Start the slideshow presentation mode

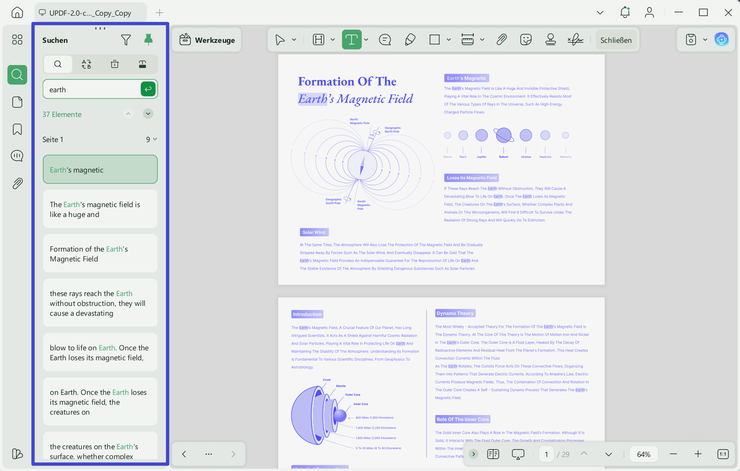518,454
